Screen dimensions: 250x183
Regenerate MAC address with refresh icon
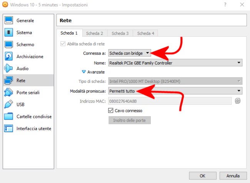click(x=238, y=101)
